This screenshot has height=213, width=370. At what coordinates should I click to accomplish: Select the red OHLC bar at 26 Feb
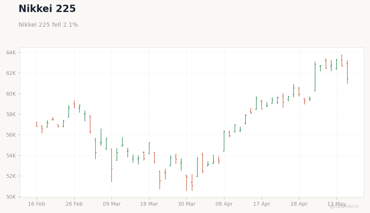(x=74, y=104)
